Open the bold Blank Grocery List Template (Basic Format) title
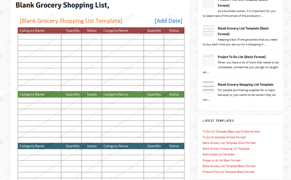Image resolution: width=291 pixels, height=180 pixels. 243,29
